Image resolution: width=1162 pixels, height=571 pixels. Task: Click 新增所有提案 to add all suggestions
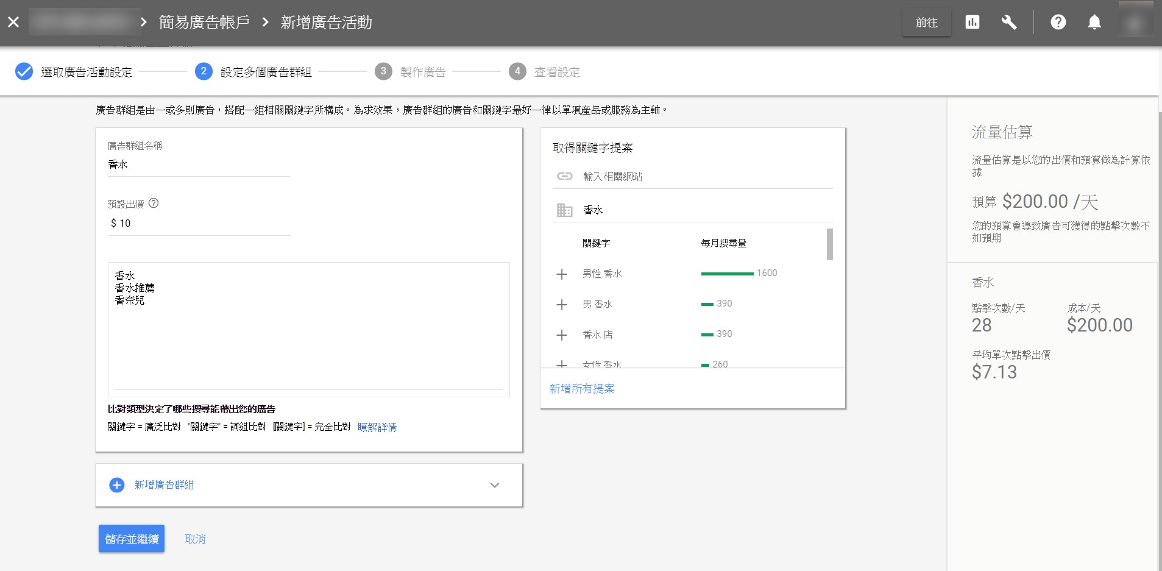582,389
